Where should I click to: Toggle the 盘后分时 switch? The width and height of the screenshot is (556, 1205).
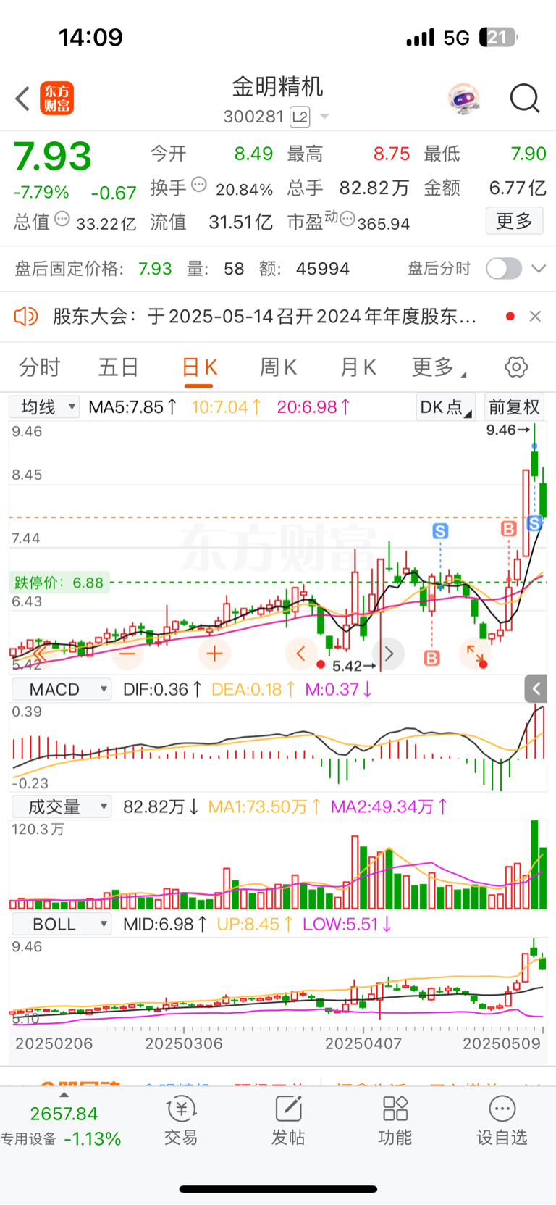click(x=504, y=269)
